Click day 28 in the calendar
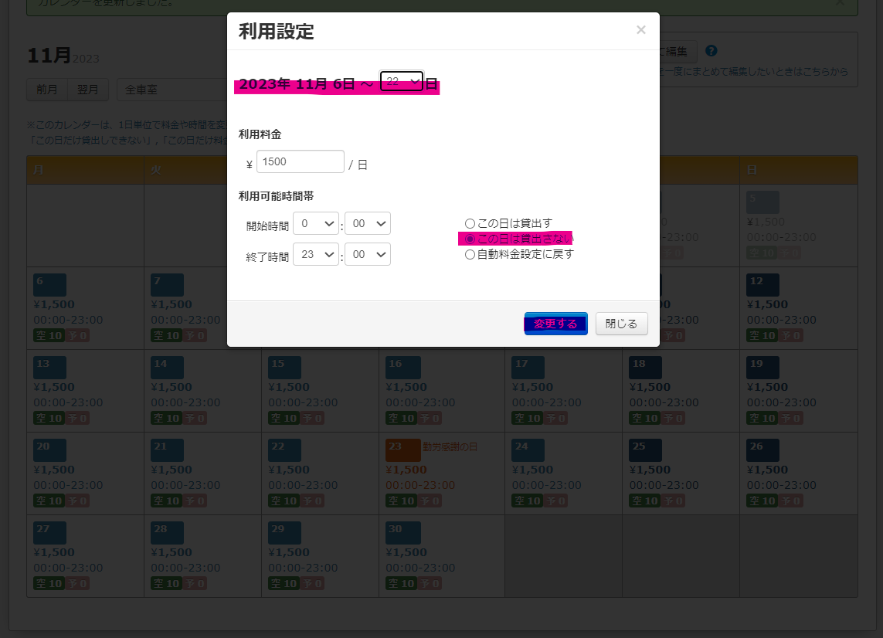The height and width of the screenshot is (638, 883). pyautogui.click(x=167, y=533)
